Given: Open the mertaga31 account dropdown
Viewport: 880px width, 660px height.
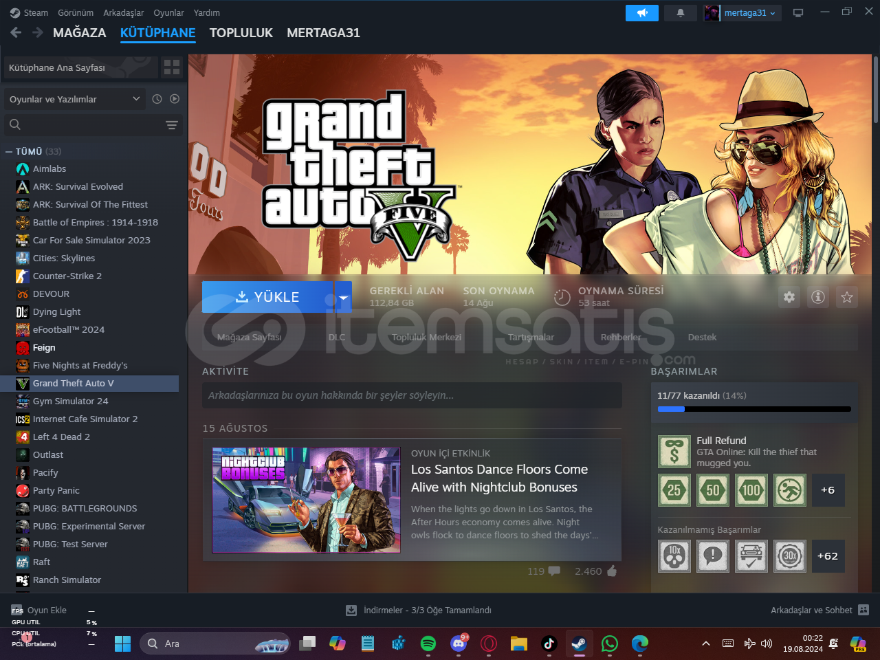Looking at the screenshot, I should point(742,13).
